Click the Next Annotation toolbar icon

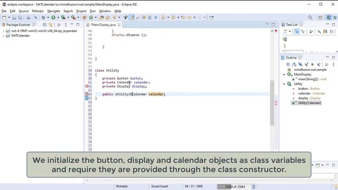click(163, 17)
